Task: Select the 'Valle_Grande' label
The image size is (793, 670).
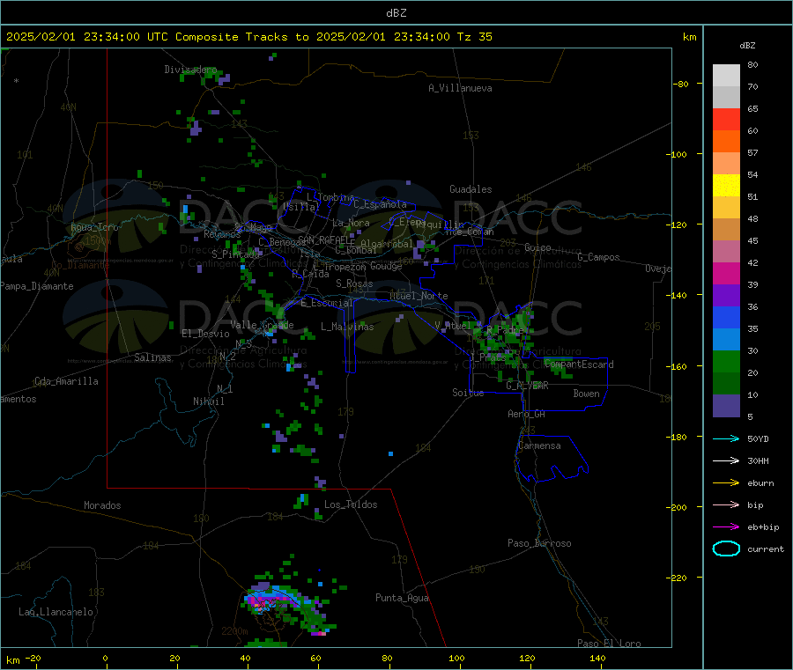Action: (262, 325)
